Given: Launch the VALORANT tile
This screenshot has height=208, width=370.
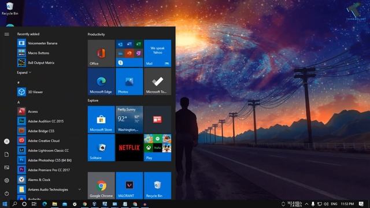Looking at the screenshot, I should (x=129, y=185).
